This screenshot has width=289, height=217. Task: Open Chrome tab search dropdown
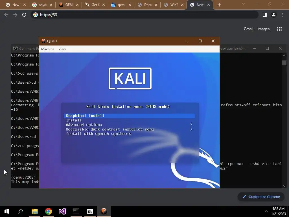[x=244, y=4]
